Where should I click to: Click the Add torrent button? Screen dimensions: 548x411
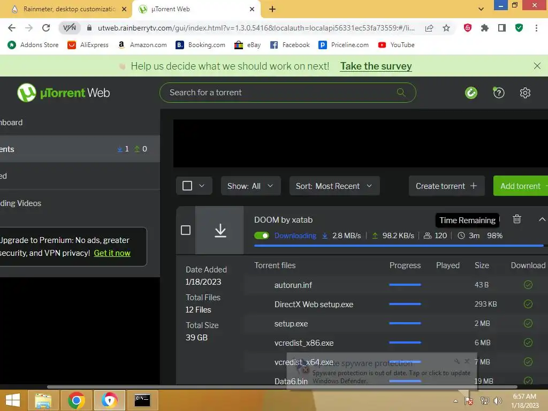pyautogui.click(x=520, y=186)
